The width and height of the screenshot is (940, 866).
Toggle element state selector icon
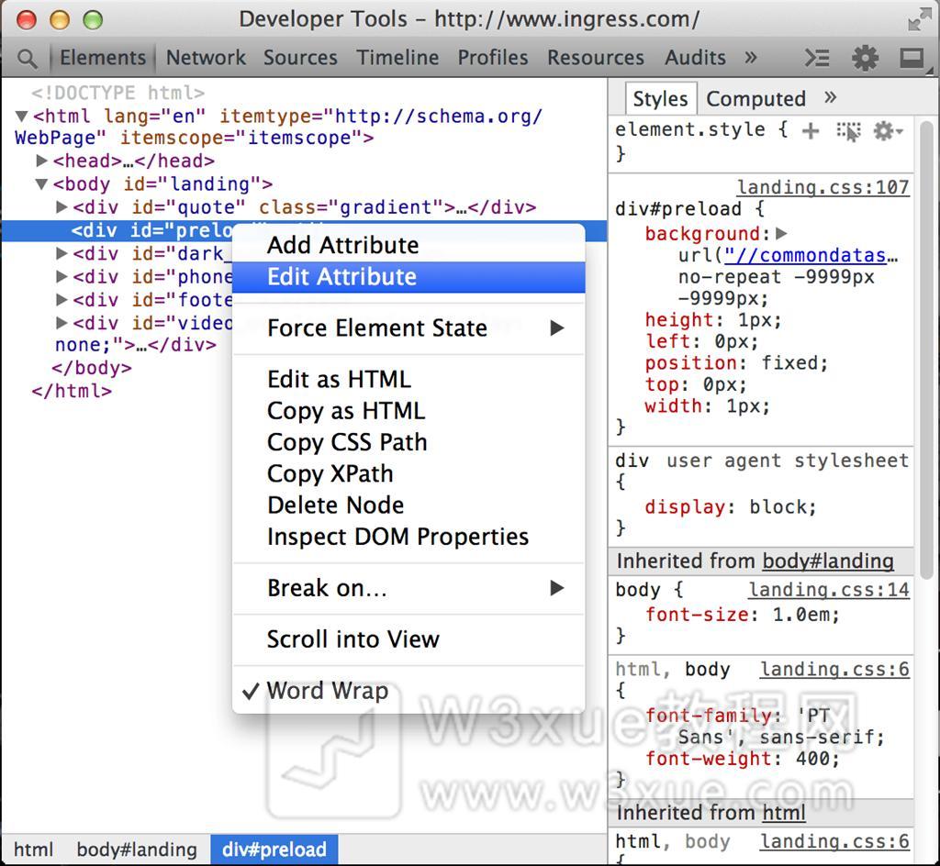[x=848, y=131]
